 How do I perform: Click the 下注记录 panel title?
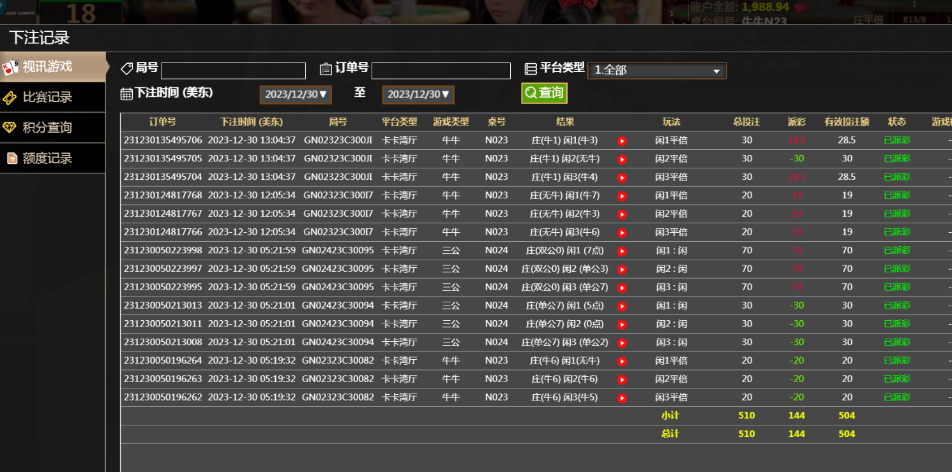click(x=39, y=38)
